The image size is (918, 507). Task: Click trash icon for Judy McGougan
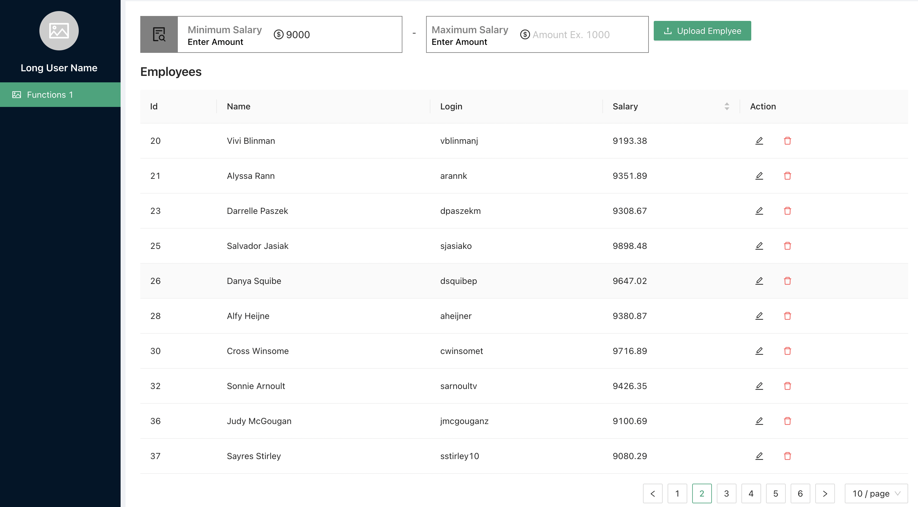pos(787,421)
